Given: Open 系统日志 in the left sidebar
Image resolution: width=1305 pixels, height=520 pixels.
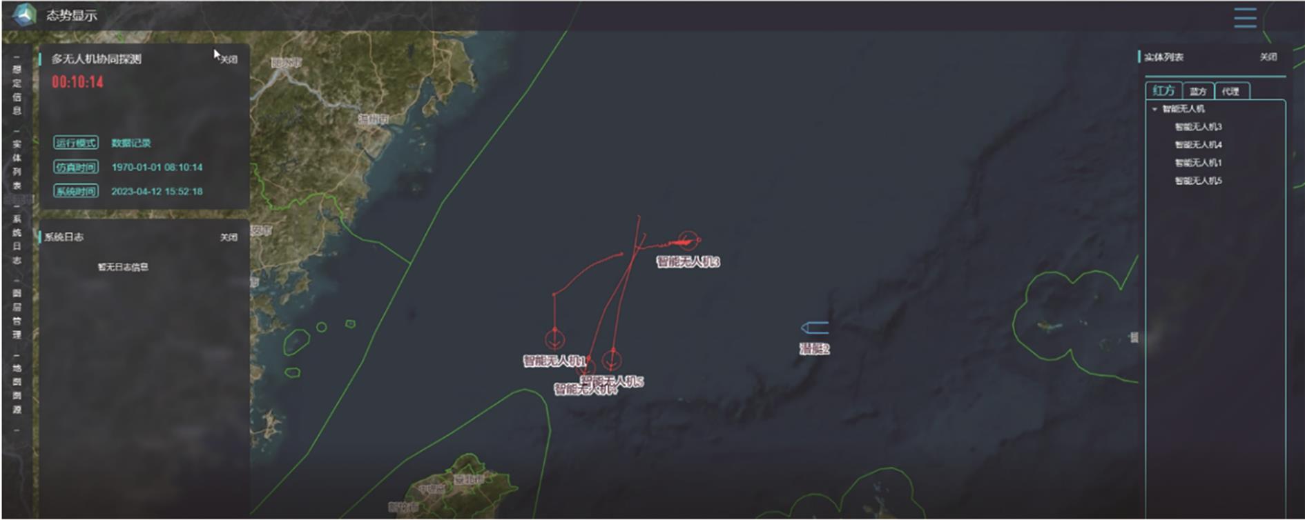Looking at the screenshot, I should tap(17, 239).
